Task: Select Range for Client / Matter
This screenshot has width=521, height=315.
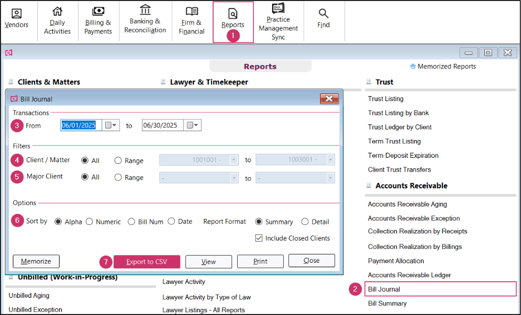Action: 118,161
